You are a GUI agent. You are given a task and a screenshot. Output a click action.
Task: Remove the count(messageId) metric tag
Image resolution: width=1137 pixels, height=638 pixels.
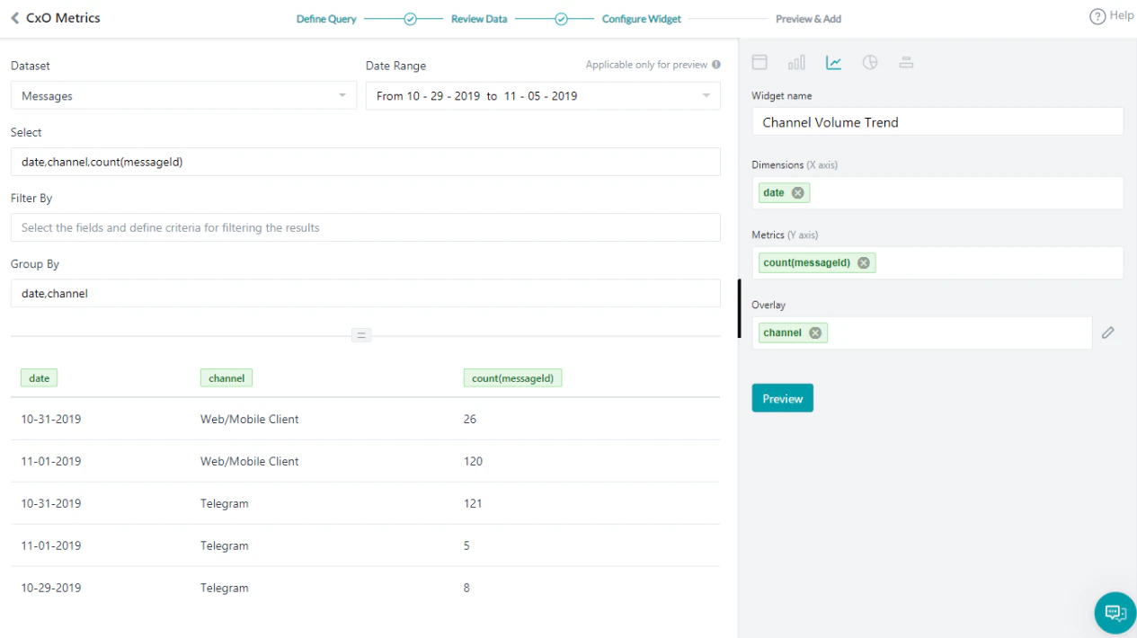[863, 262]
